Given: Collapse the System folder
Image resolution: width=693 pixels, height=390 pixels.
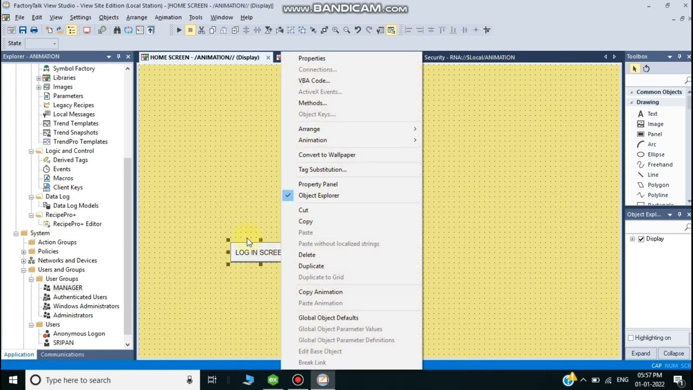Looking at the screenshot, I should (x=16, y=233).
